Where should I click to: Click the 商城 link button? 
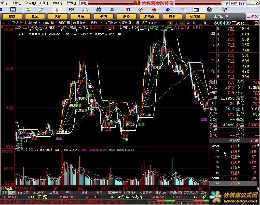coord(234,3)
